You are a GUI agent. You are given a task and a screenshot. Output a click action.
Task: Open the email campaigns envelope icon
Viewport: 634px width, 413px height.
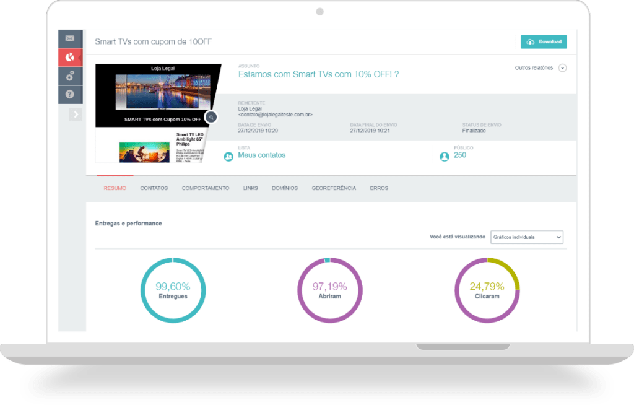(69, 38)
